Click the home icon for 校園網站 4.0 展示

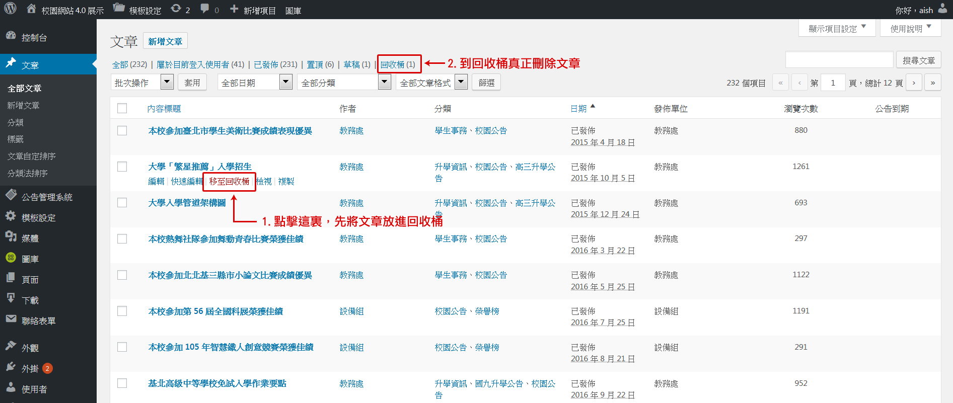[x=31, y=9]
